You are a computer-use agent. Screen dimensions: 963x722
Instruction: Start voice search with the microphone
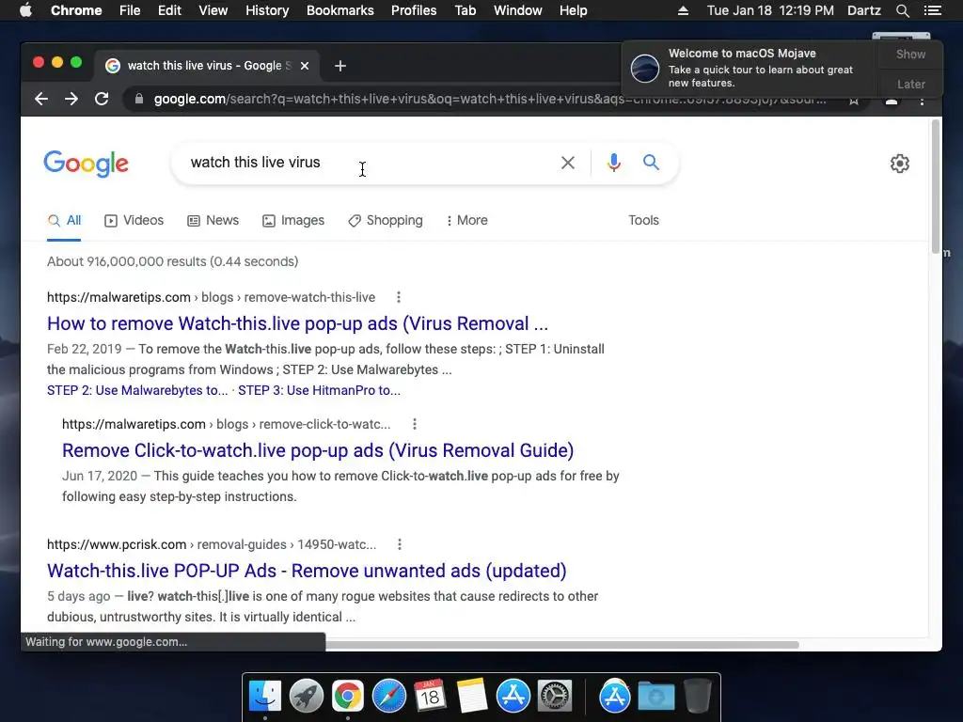(x=613, y=163)
